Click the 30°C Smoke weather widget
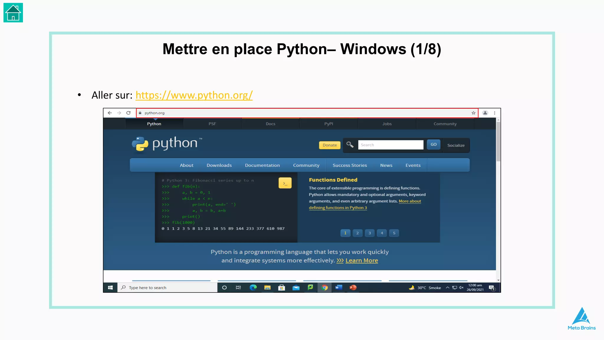Viewport: 604px width, 340px height. pos(425,287)
